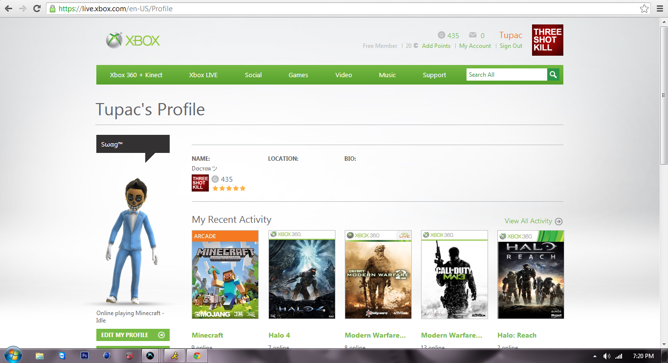Screen dimensions: 668x363
Task: Open the Modern Warfare 2 box art
Action: click(378, 275)
